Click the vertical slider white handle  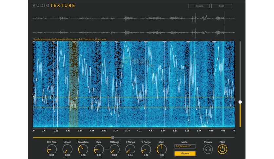point(240,102)
